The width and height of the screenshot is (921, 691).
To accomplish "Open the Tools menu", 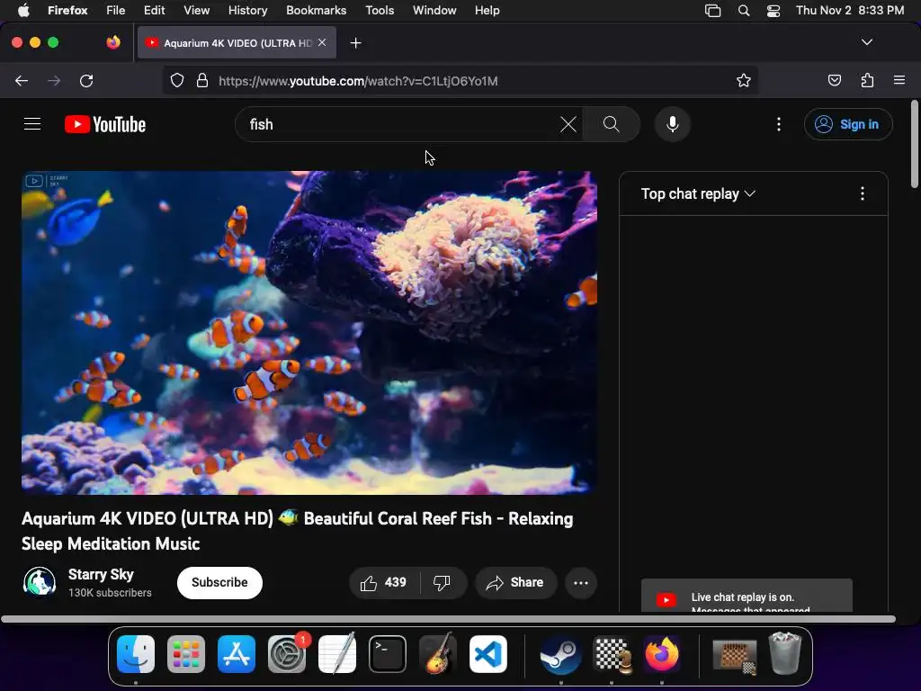I will pyautogui.click(x=380, y=10).
